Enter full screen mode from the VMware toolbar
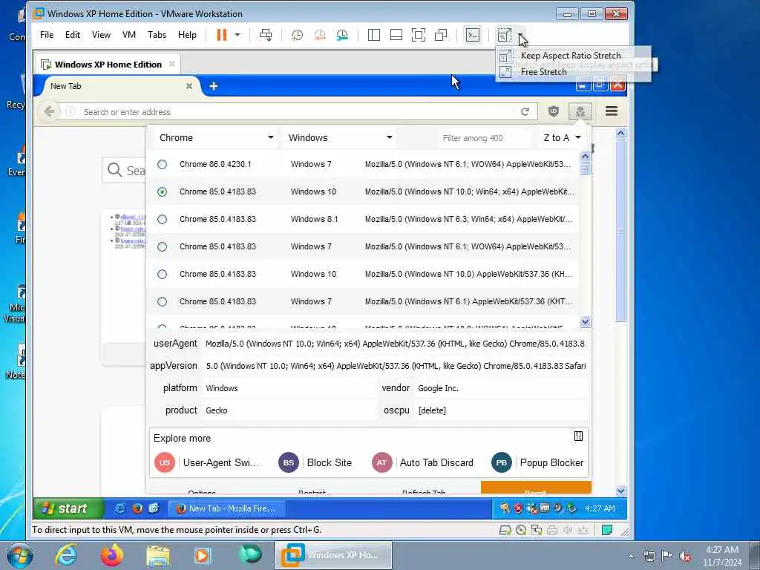This screenshot has width=760, height=570. click(x=419, y=35)
